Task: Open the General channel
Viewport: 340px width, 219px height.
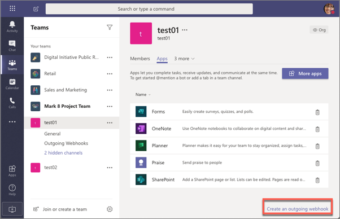Action: (53, 134)
